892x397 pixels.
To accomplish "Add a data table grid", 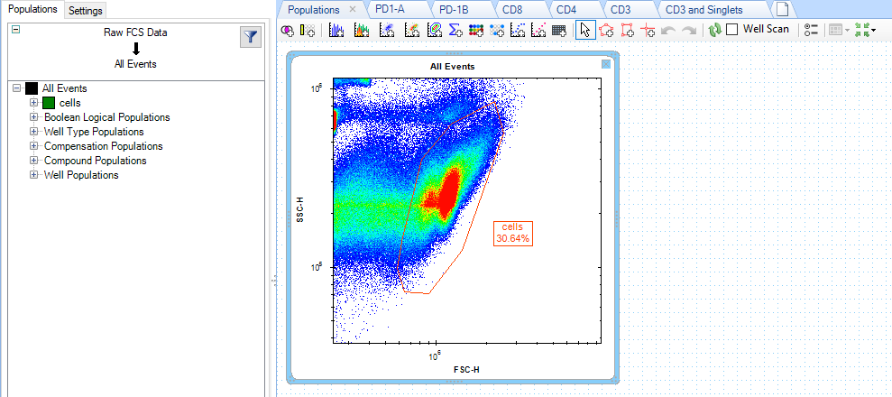I will coord(559,30).
